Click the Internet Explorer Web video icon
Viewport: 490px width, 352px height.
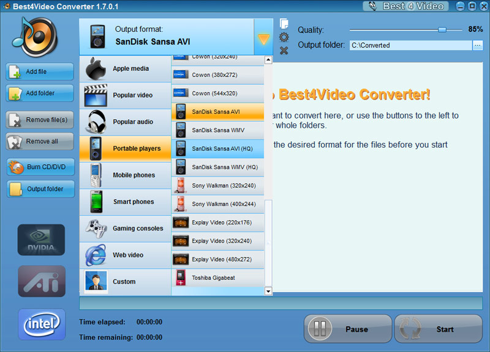coord(96,255)
